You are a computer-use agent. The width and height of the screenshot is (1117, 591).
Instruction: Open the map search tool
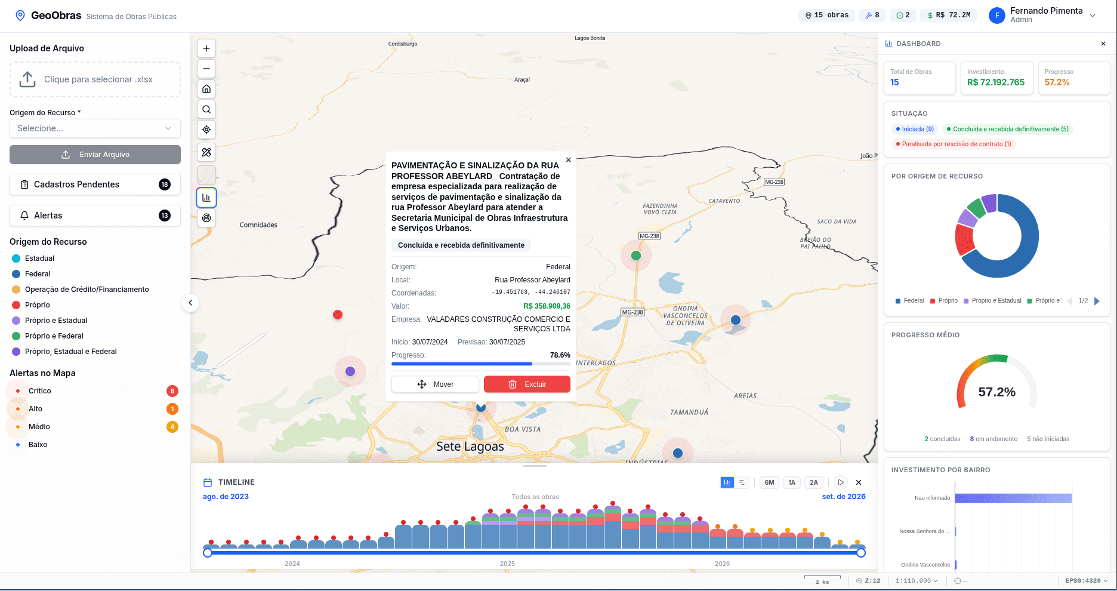click(x=206, y=109)
